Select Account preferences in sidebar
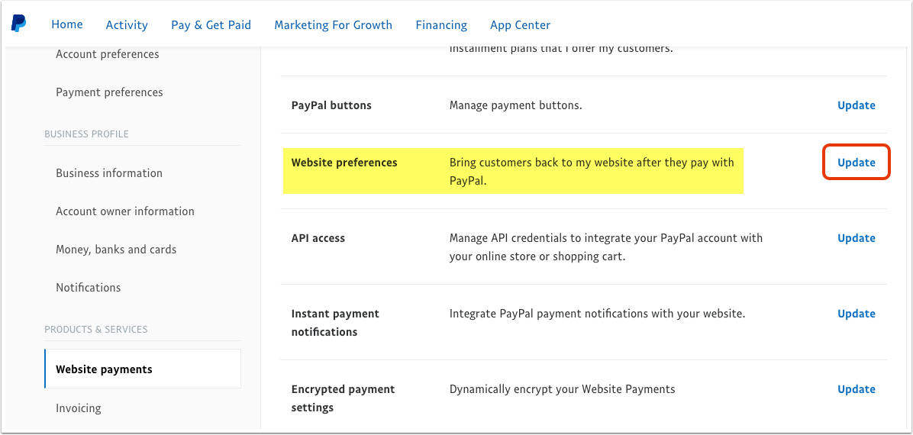Image resolution: width=913 pixels, height=435 pixels. (x=108, y=54)
